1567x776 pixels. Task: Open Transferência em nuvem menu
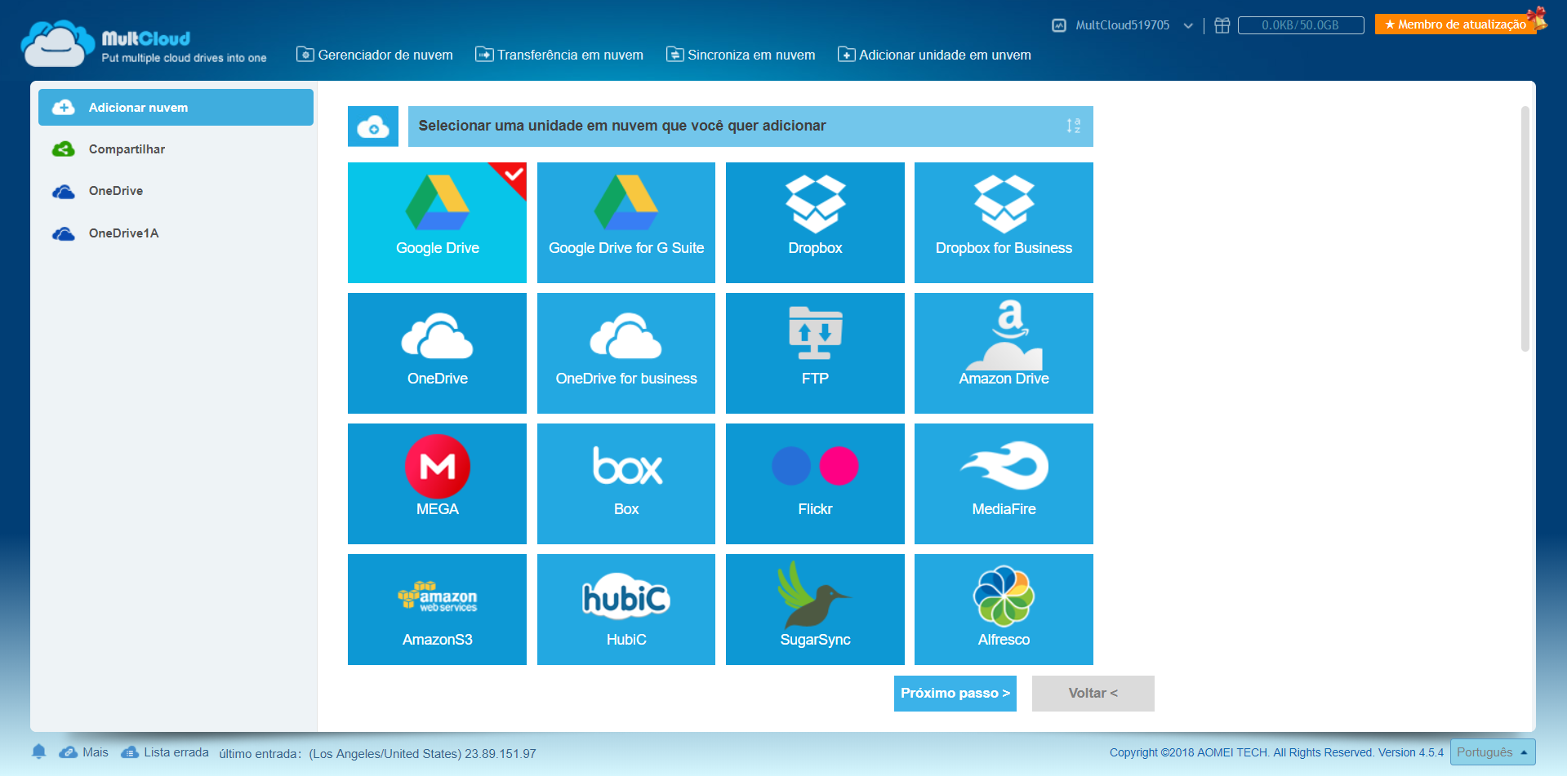click(560, 55)
